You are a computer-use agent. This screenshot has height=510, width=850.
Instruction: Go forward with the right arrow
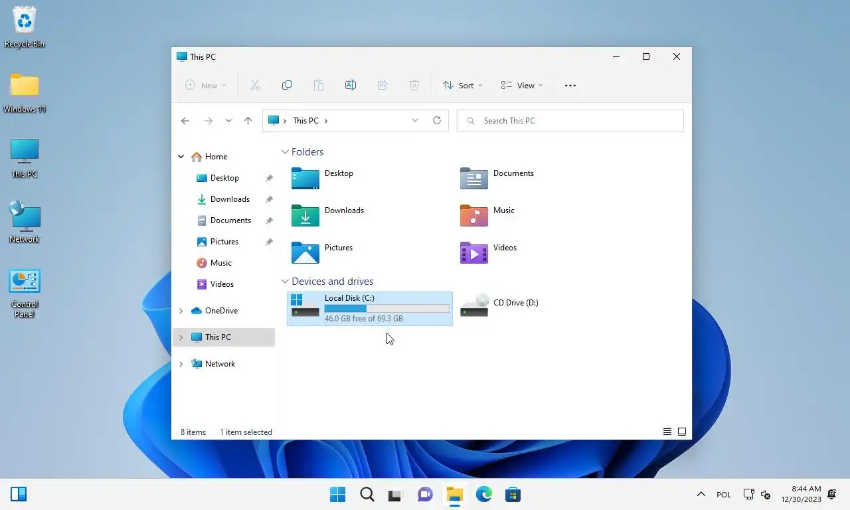tap(209, 121)
